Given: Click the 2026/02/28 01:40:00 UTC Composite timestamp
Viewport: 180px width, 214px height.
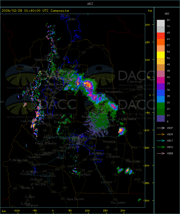Looking at the screenshot, I should (x=35, y=11).
